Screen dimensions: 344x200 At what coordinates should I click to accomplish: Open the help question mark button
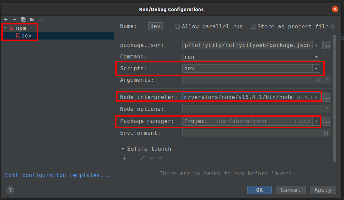coord(10,190)
